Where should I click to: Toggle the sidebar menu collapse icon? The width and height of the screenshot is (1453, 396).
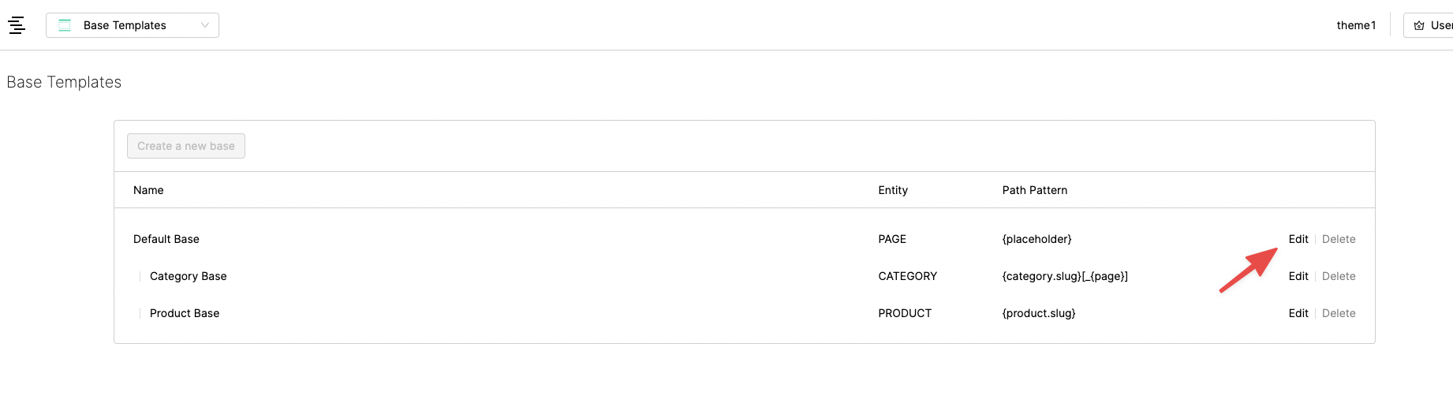click(x=17, y=25)
